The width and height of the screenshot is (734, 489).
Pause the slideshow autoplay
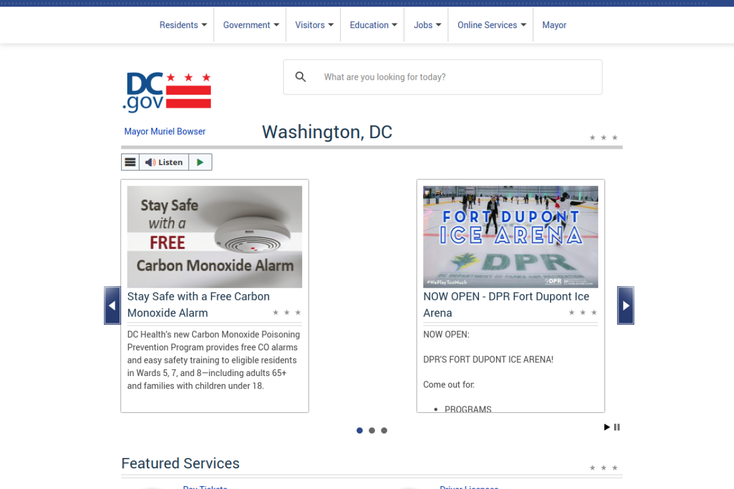(x=617, y=427)
